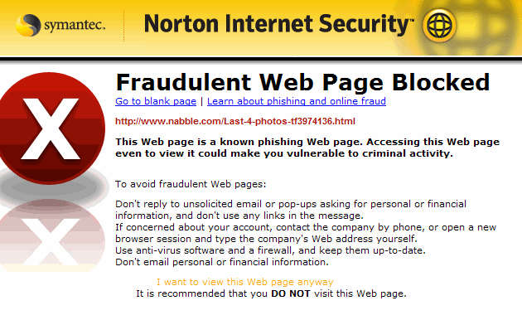Click the bold known phishing Web page warning

click(x=307, y=148)
